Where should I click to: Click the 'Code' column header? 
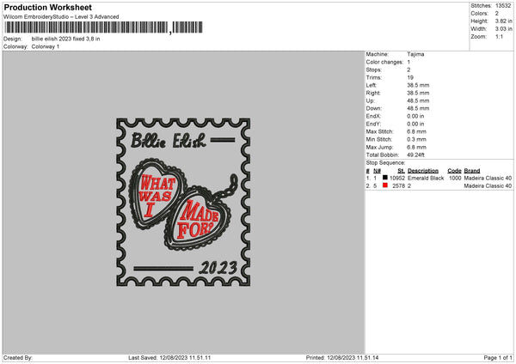(454, 171)
